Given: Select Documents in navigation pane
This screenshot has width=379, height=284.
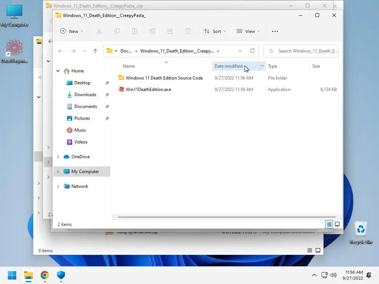Looking at the screenshot, I should pos(85,106).
